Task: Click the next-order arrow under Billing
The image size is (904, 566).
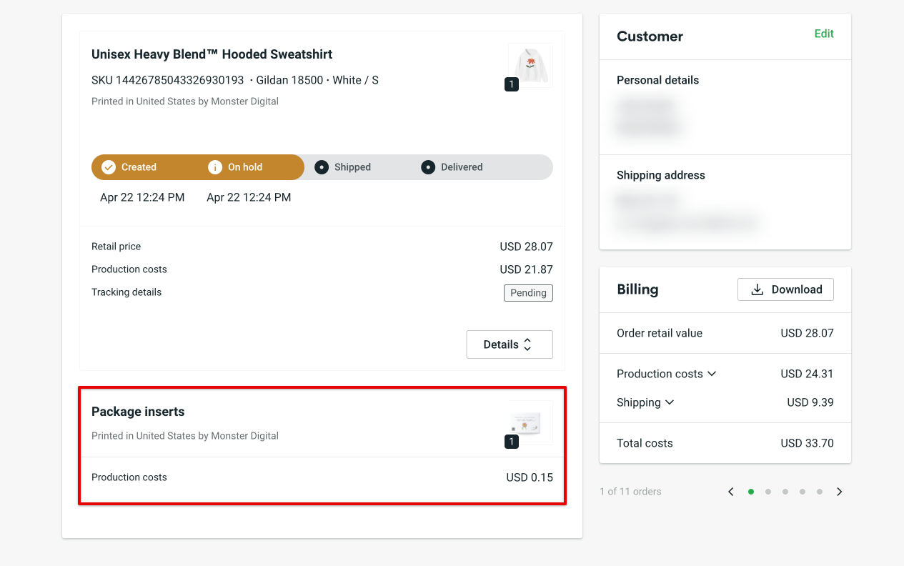Action: coord(839,492)
